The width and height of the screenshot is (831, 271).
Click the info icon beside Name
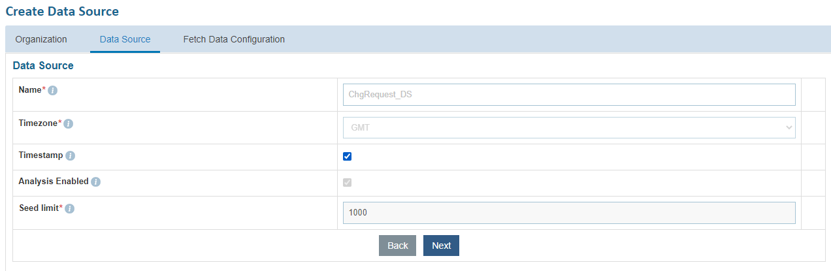pyautogui.click(x=53, y=90)
